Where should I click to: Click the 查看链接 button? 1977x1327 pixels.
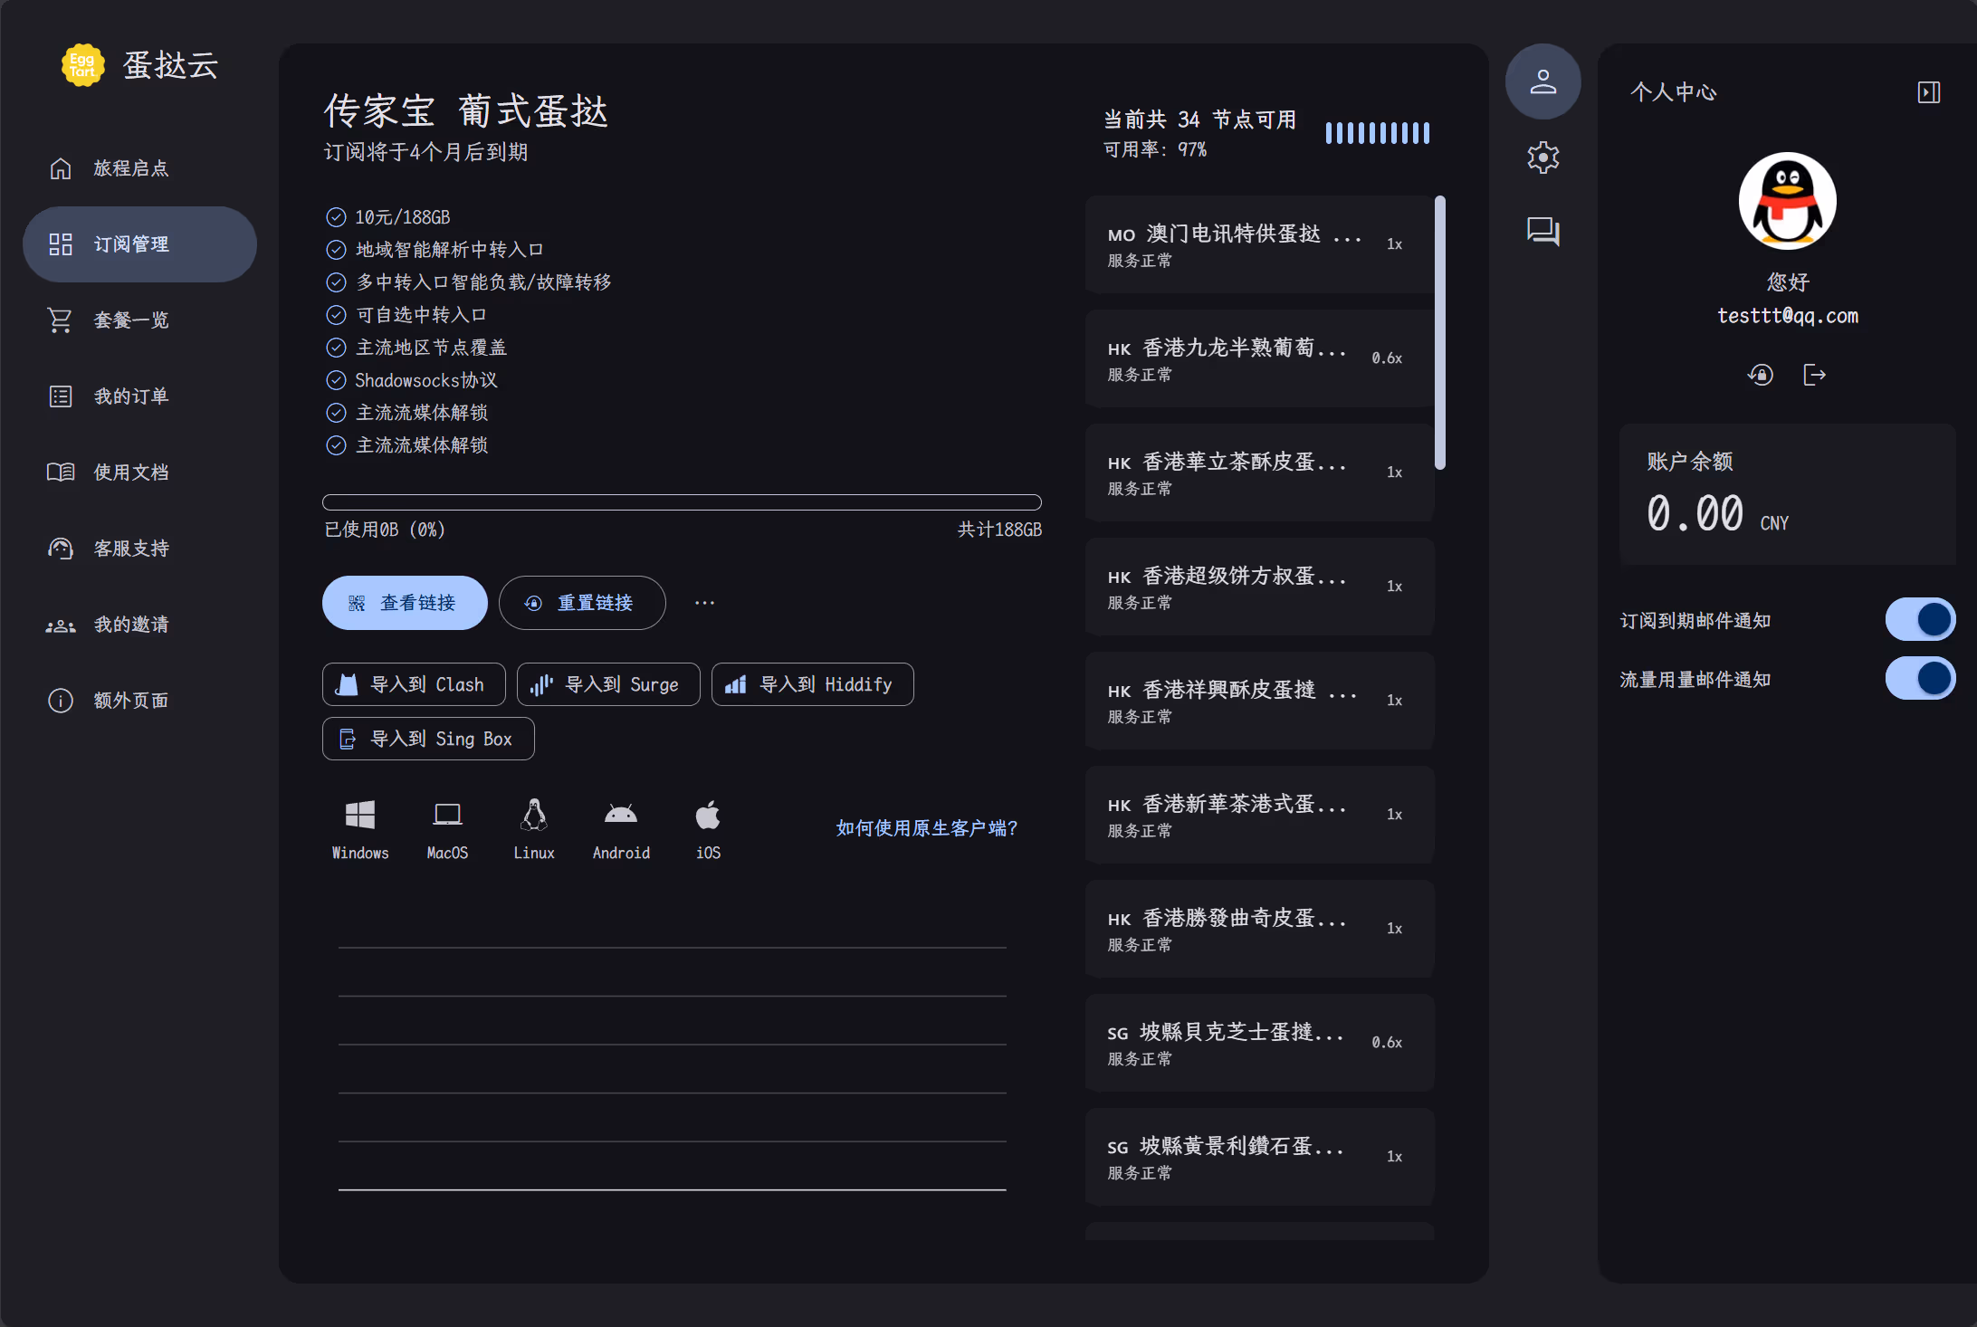tap(405, 603)
